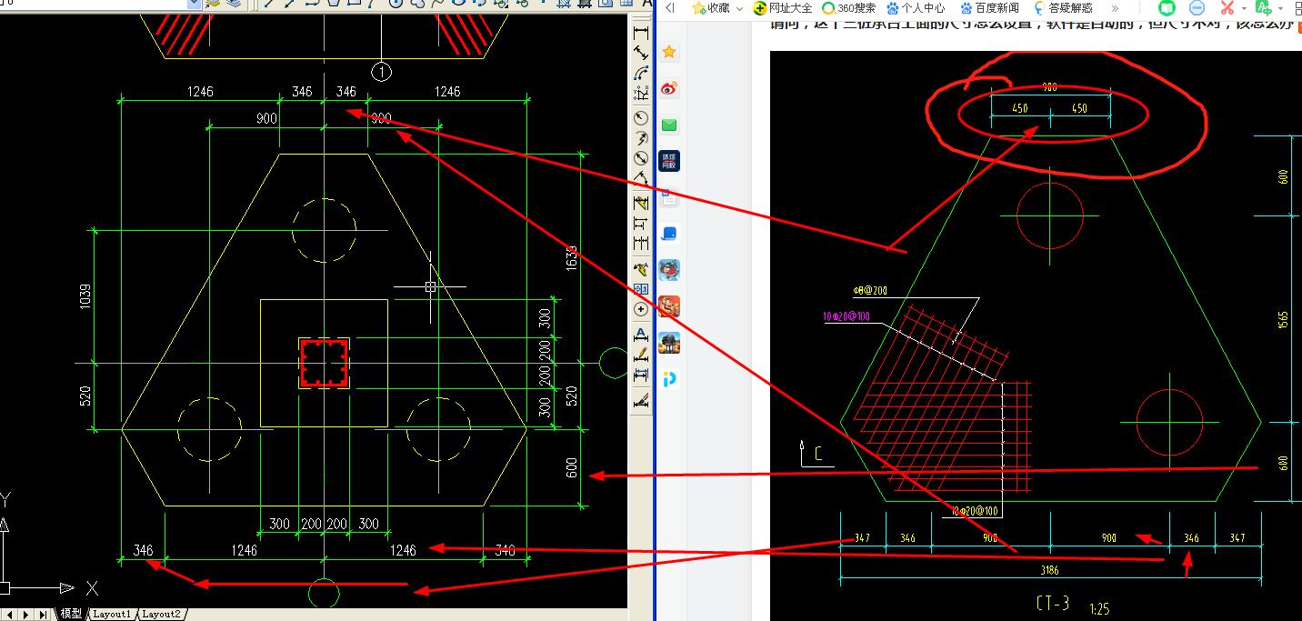Collapse the browser sidebar with left chevron
Image resolution: width=1302 pixels, height=621 pixels.
pos(670,8)
